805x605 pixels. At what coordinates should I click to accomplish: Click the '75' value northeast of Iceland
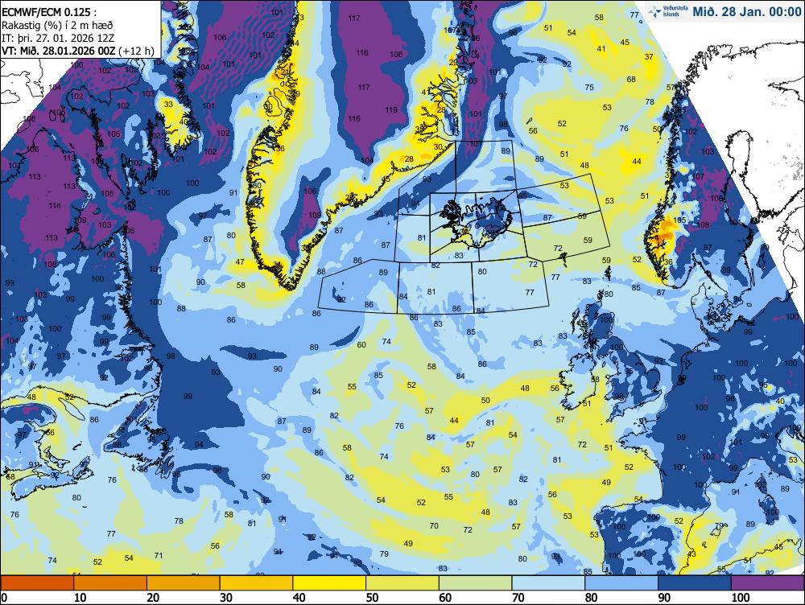point(589,87)
